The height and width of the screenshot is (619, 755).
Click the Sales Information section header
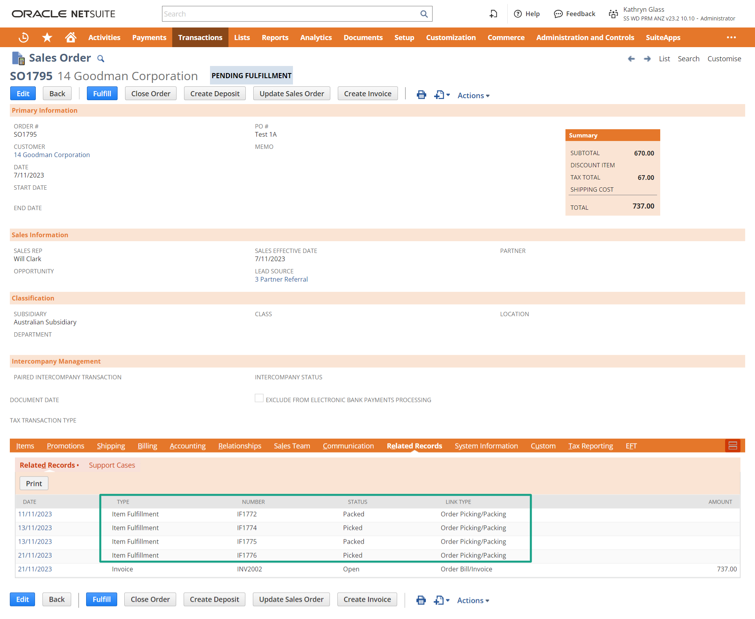[377, 235]
